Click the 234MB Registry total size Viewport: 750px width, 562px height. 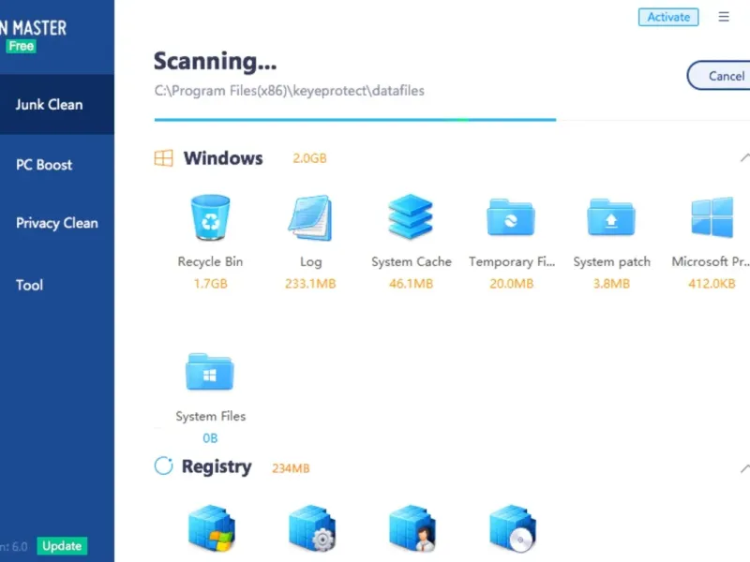(x=291, y=468)
